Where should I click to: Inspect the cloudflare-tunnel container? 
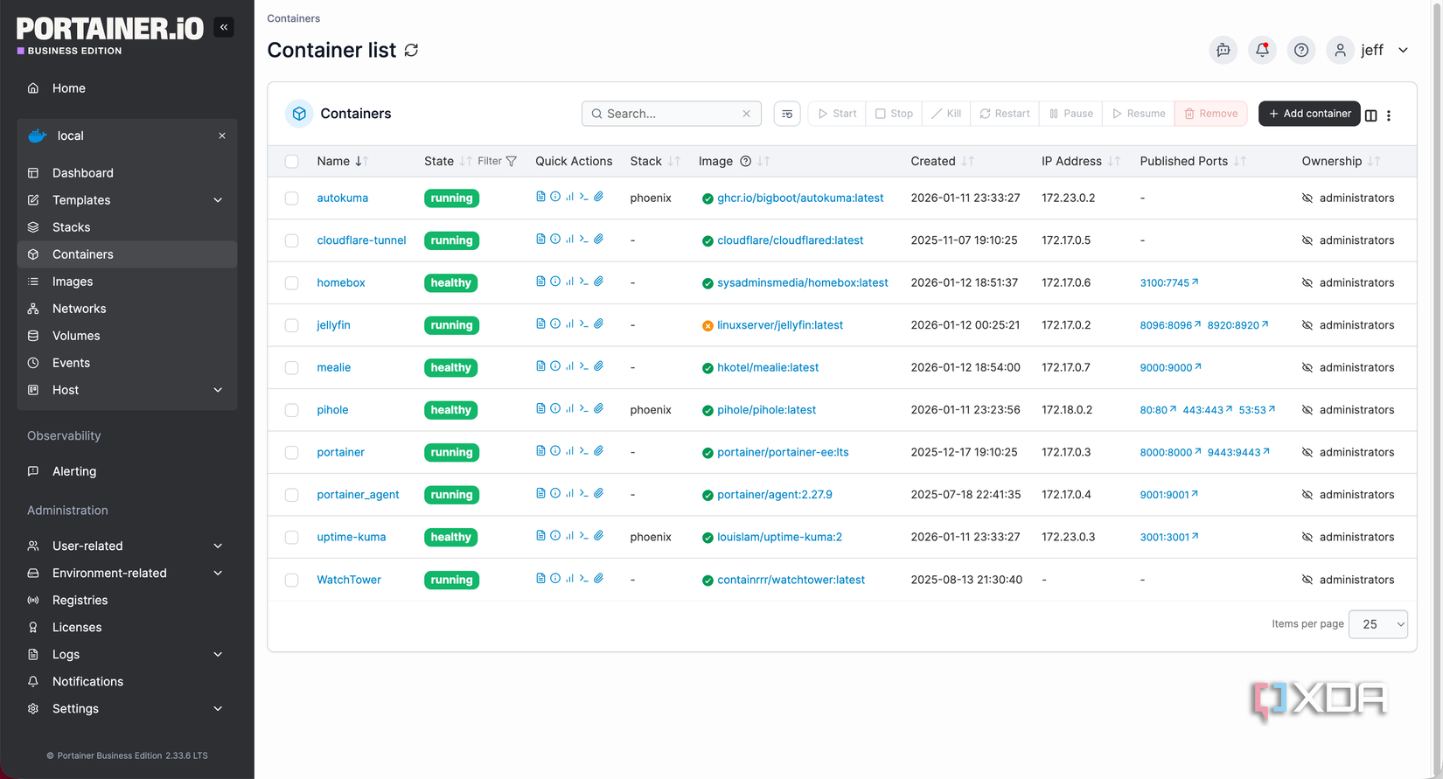555,239
